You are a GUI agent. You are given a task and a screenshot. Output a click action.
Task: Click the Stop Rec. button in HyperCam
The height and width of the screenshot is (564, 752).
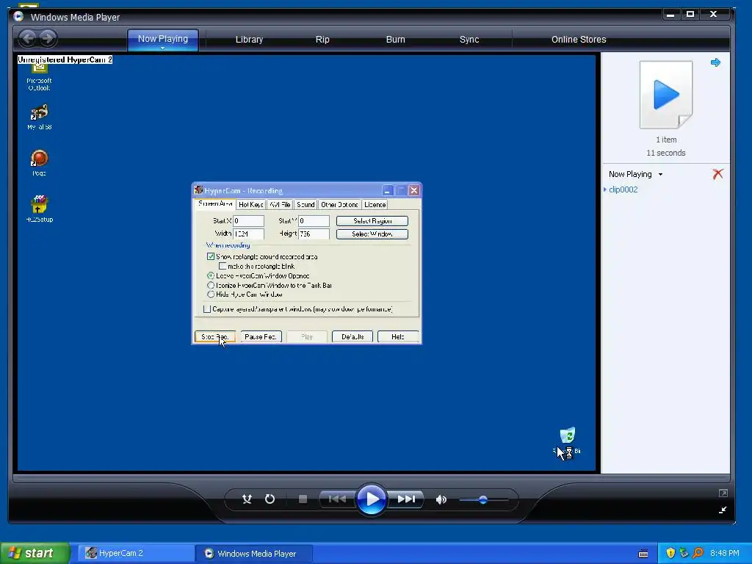coord(214,336)
